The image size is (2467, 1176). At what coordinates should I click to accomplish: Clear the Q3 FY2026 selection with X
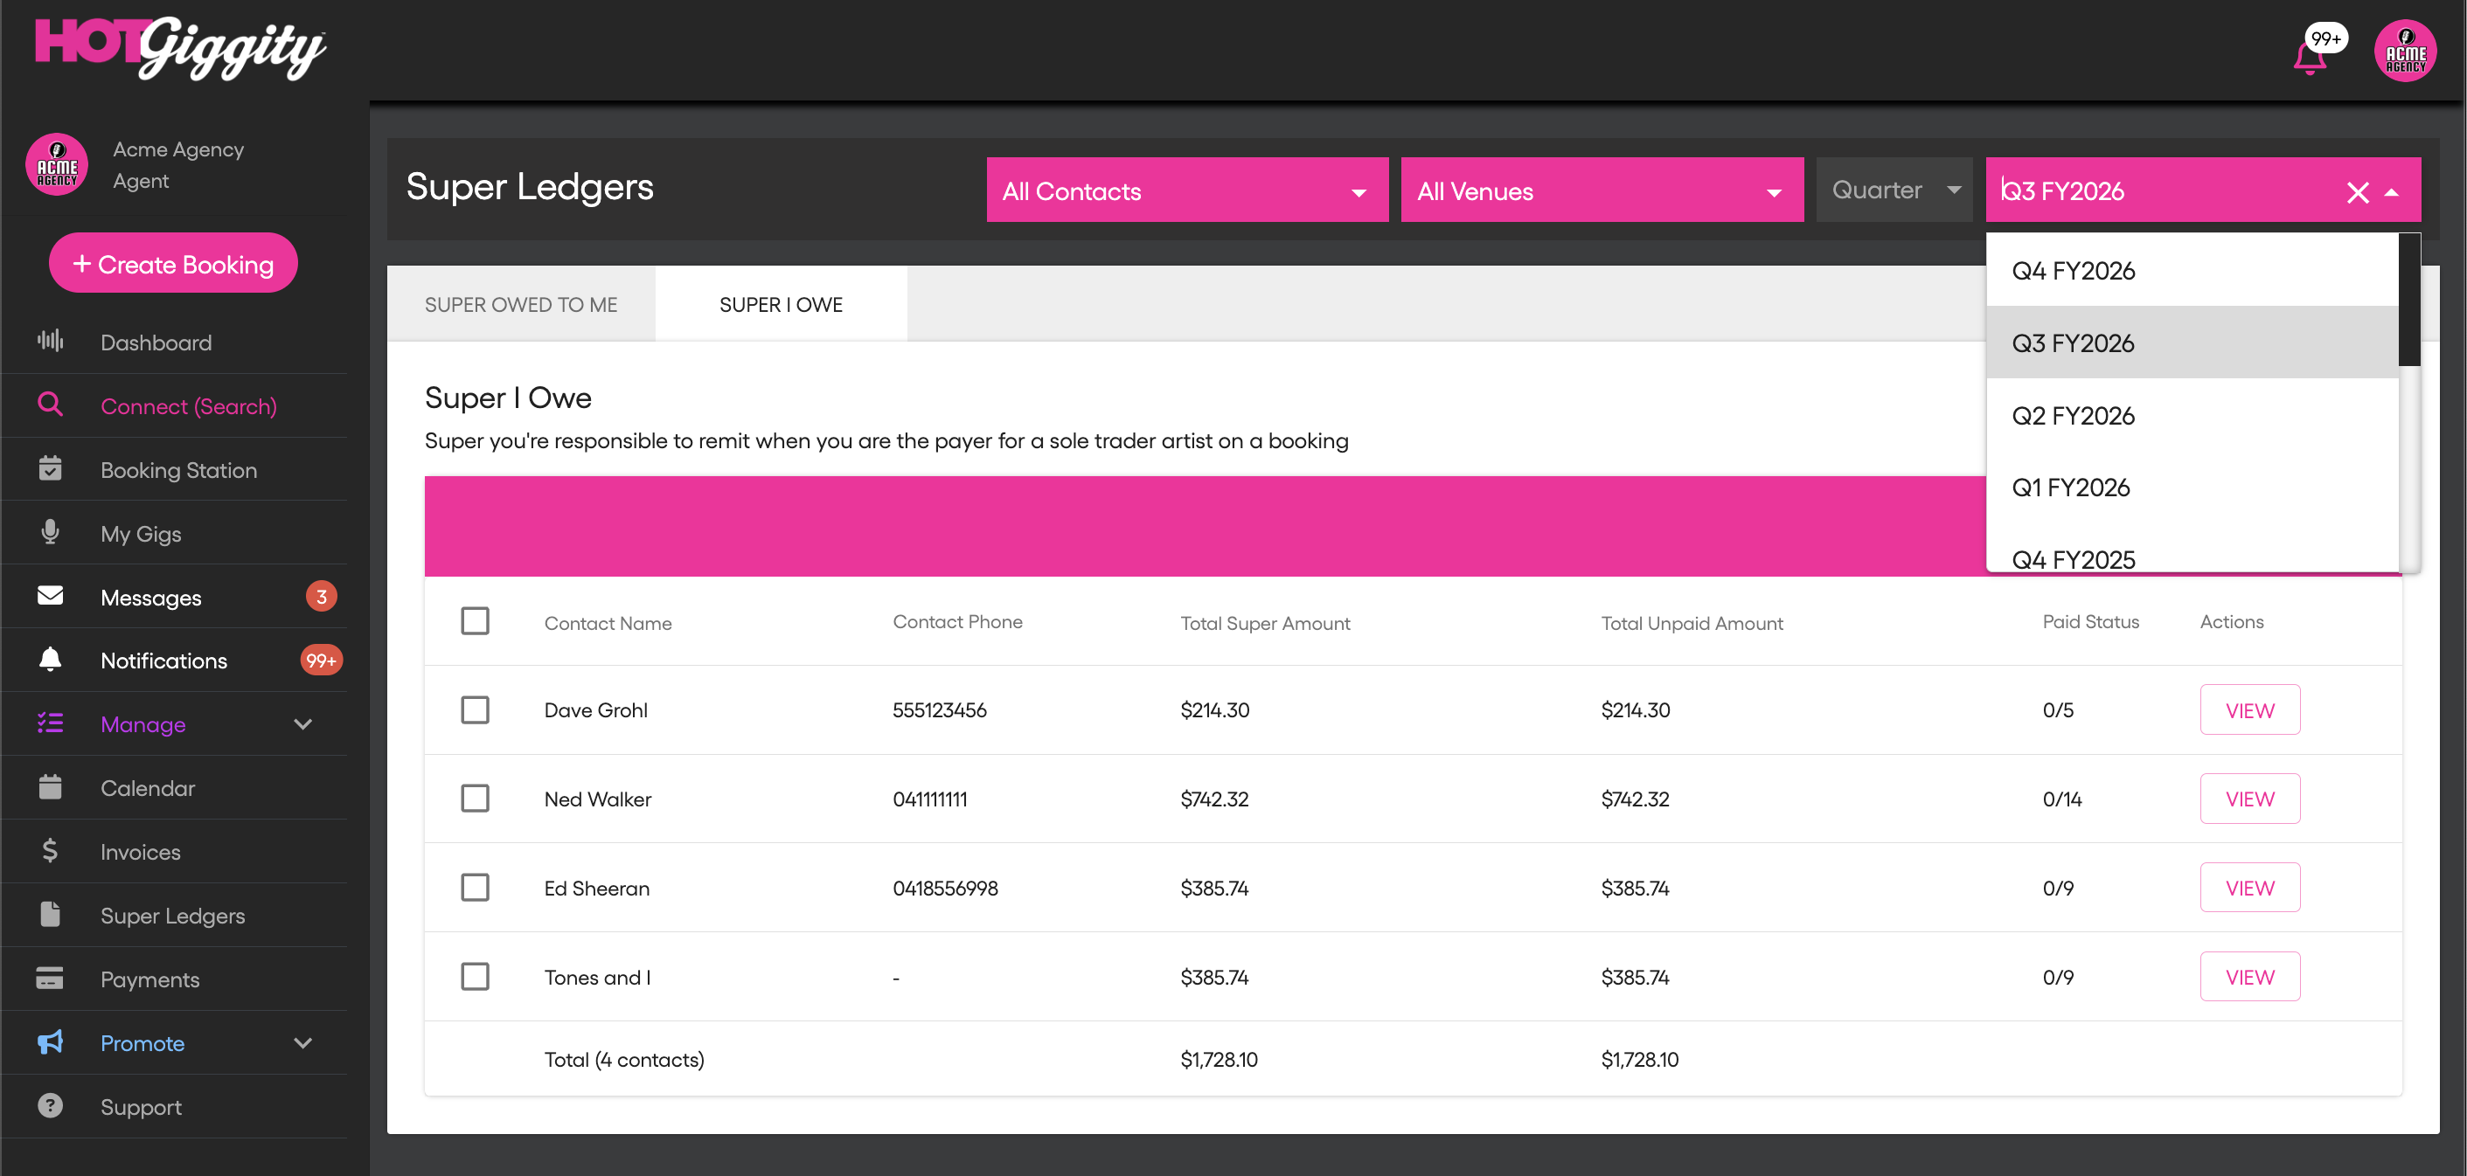pyautogui.click(x=2357, y=192)
